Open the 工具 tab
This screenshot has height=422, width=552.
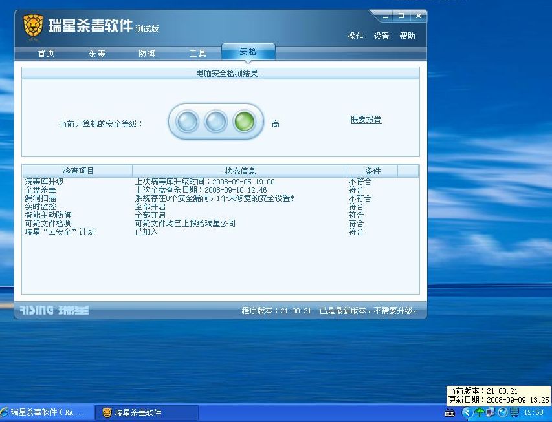[x=197, y=54]
